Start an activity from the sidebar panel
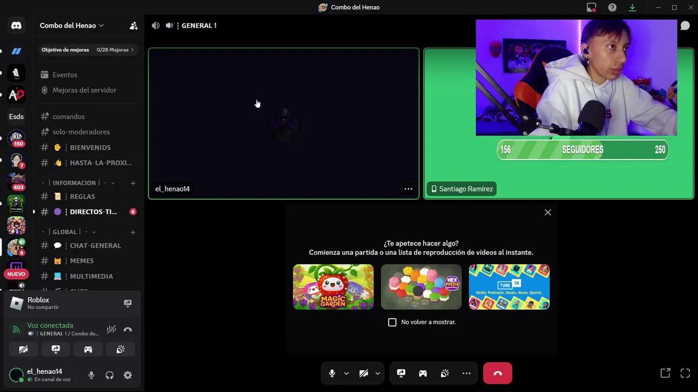 (88, 350)
